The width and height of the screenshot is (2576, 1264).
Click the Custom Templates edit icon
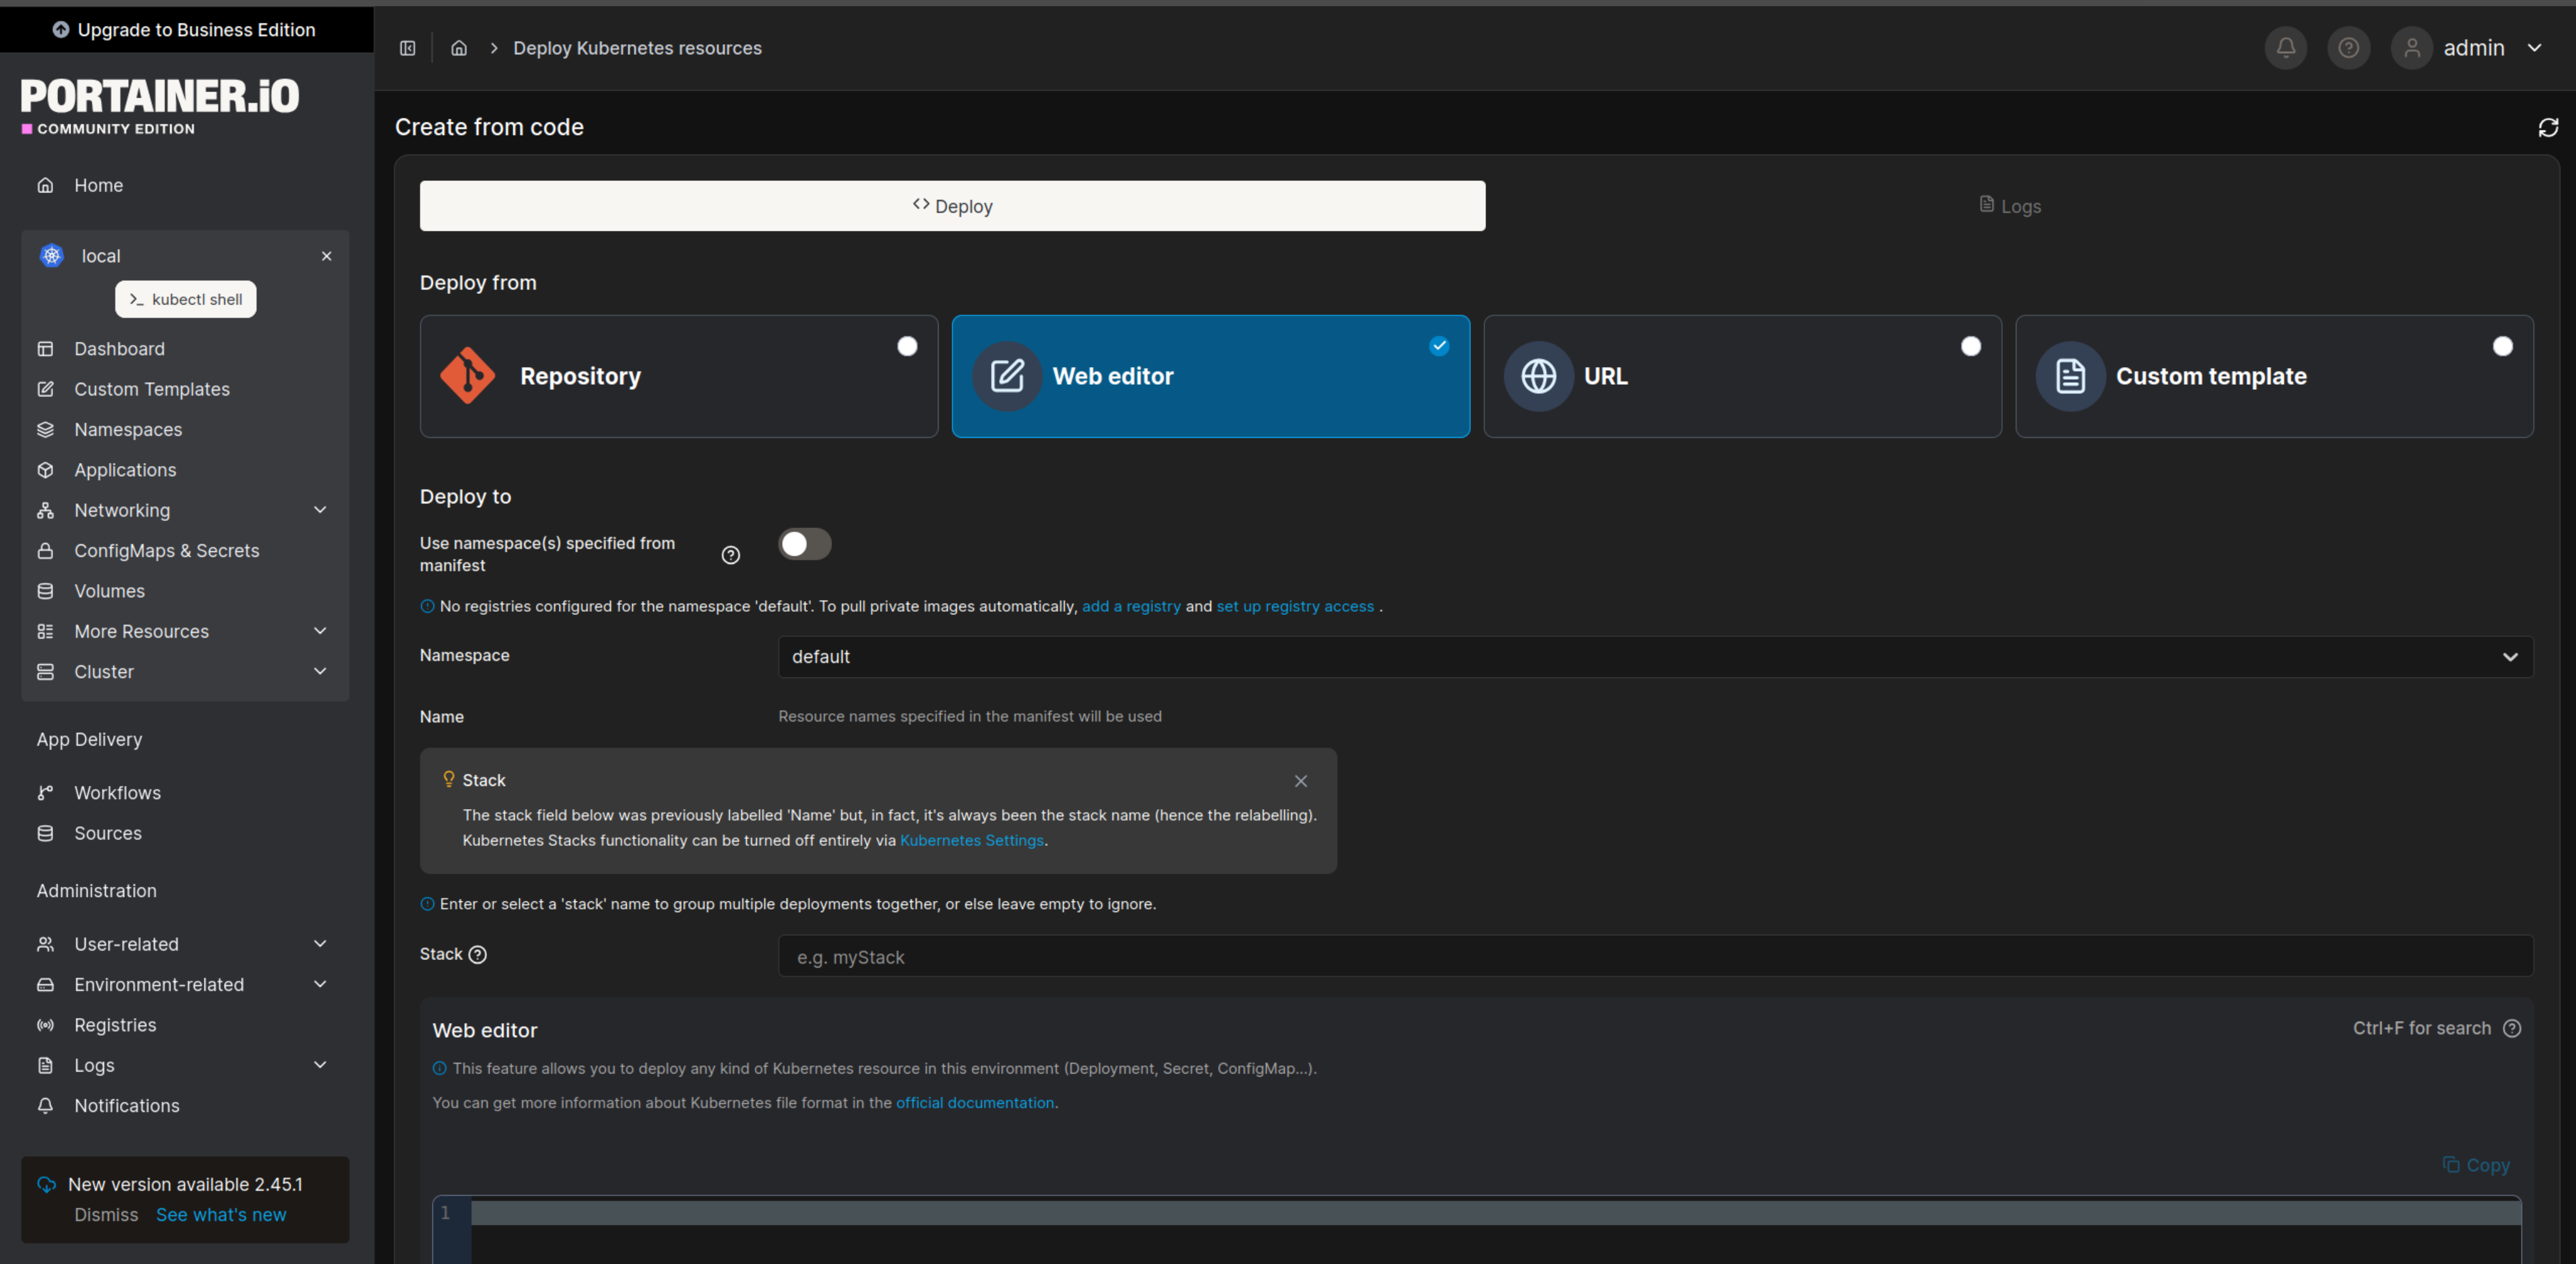45,389
